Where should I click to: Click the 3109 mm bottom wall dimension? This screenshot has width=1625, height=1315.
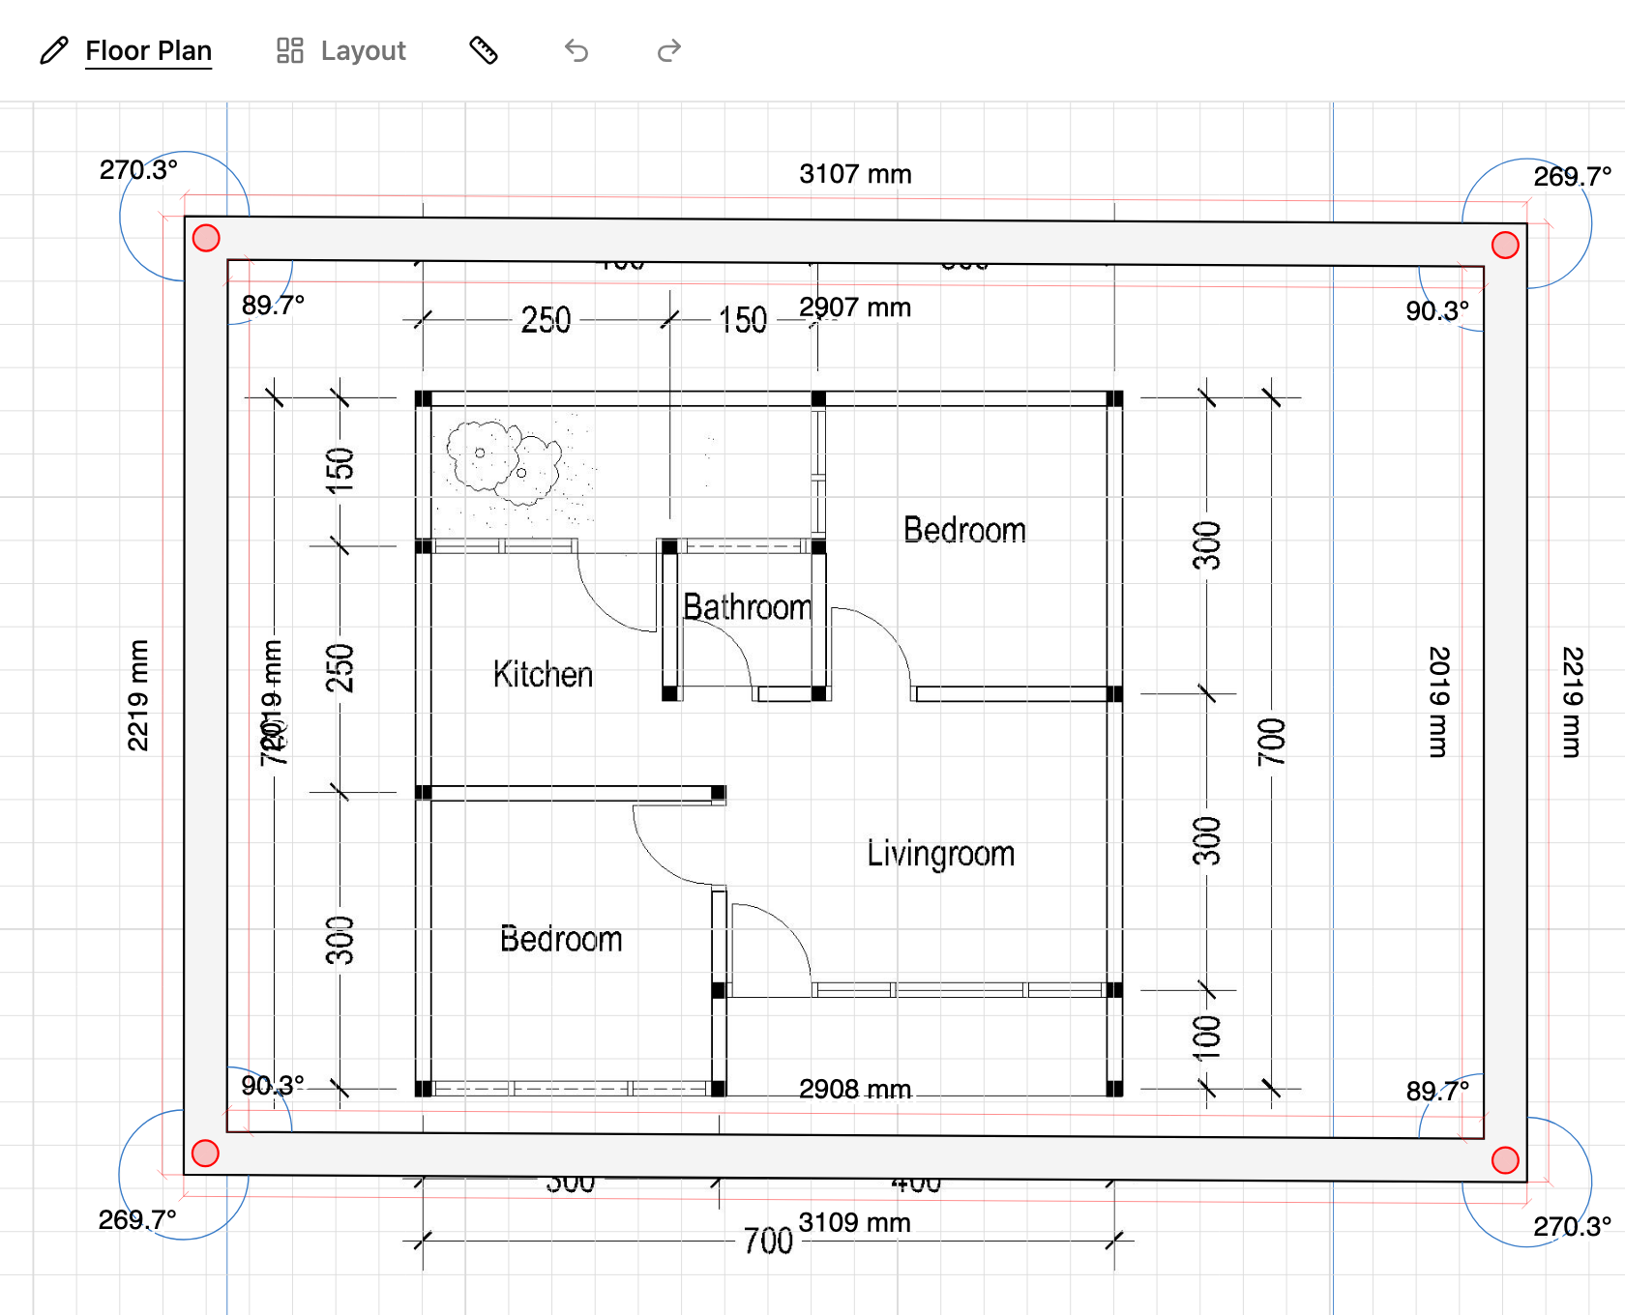pyautogui.click(x=855, y=1222)
